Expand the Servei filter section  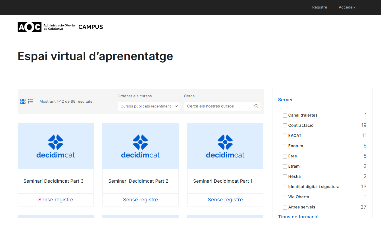point(285,100)
